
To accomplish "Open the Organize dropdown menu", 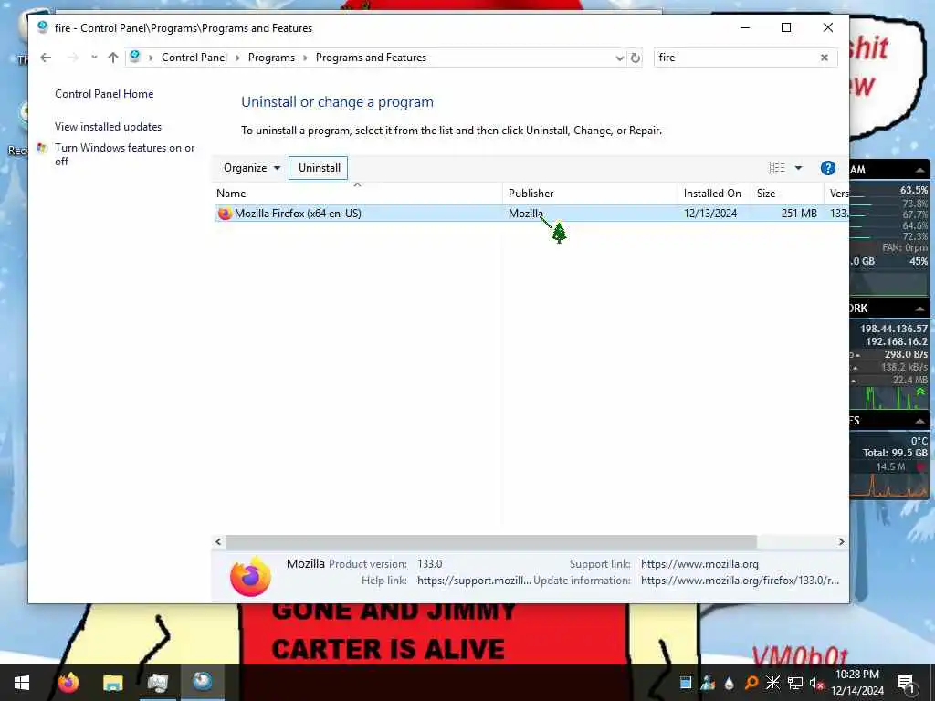I will point(252,168).
